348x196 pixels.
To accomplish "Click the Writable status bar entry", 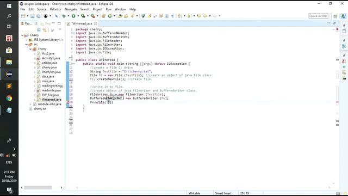I will (x=195, y=193).
